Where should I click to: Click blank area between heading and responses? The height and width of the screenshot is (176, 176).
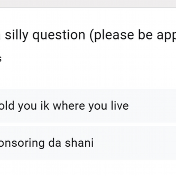88,76
